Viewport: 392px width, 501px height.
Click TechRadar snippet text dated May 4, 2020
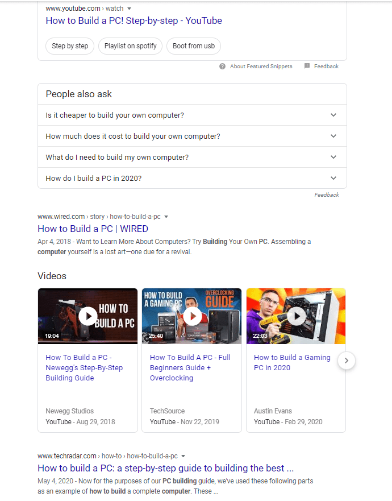tap(176, 486)
